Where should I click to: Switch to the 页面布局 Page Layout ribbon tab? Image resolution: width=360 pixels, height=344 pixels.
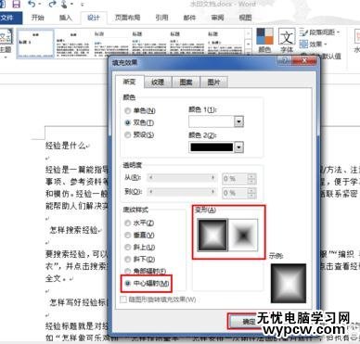[127, 18]
